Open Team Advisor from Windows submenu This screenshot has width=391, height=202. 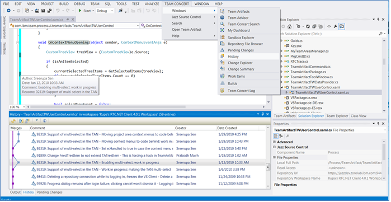point(249,18)
